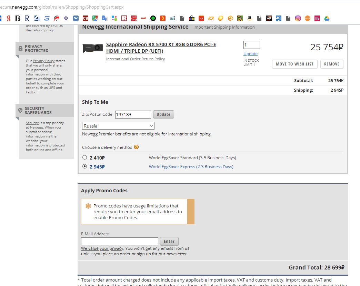Click the Sapphire Radeon graphics card thumbnail
360x286 pixels.
point(93,48)
